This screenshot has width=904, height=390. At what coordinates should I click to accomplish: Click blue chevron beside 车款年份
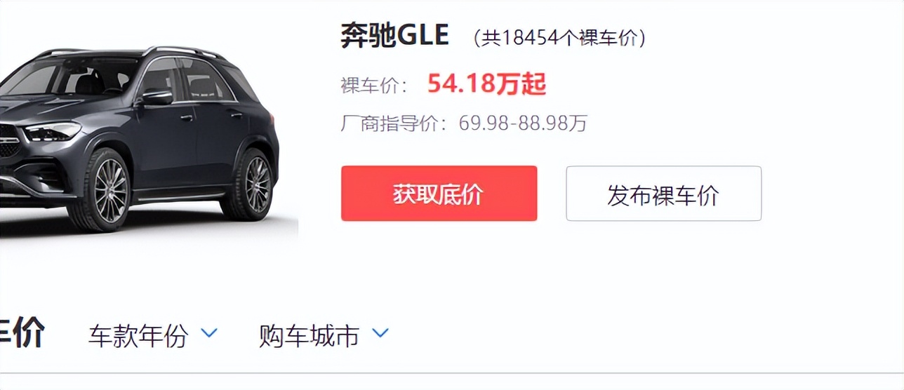tap(209, 333)
